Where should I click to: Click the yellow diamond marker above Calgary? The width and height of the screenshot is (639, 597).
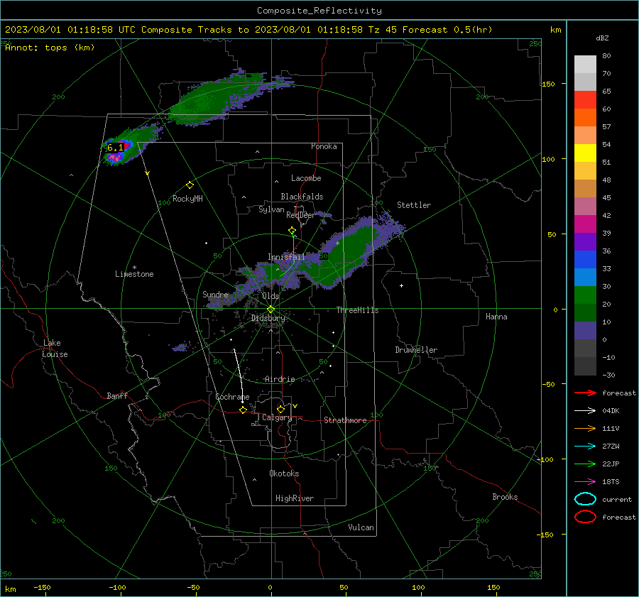[280, 409]
